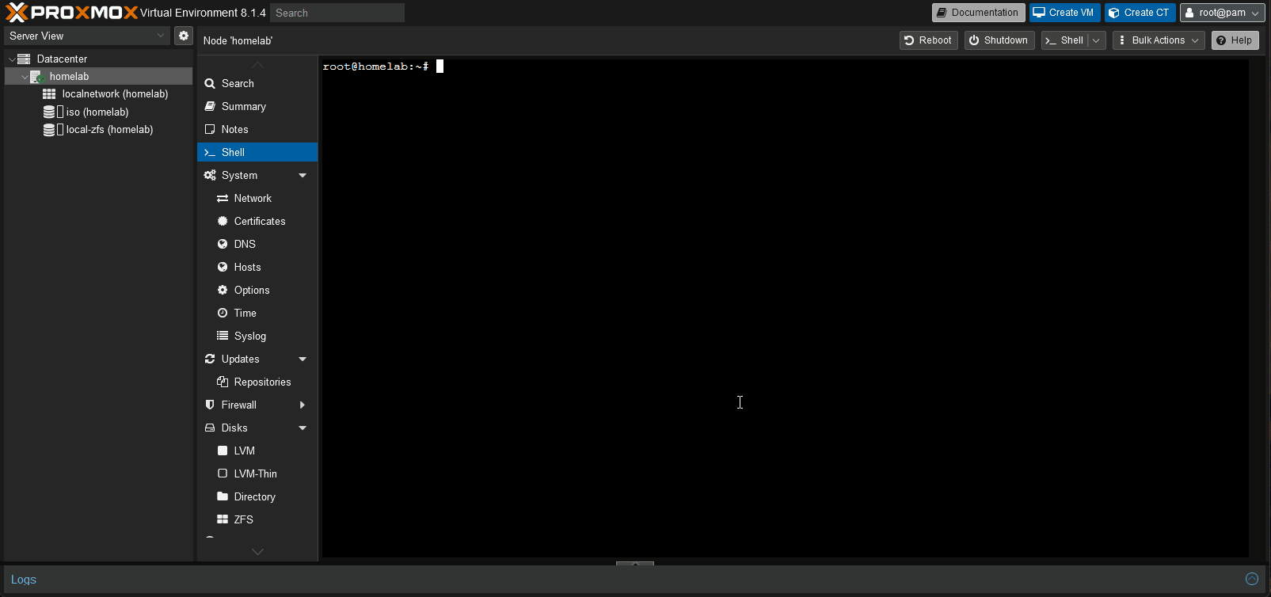Collapse the Disks section arrow

(303, 428)
